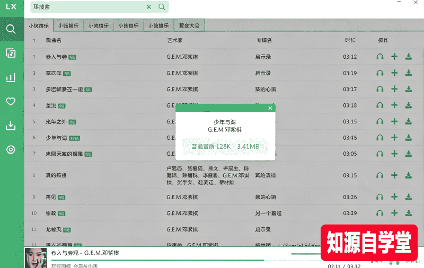Seek using the bottom playback progress bar
The image size is (424, 268).
tap(187, 261)
